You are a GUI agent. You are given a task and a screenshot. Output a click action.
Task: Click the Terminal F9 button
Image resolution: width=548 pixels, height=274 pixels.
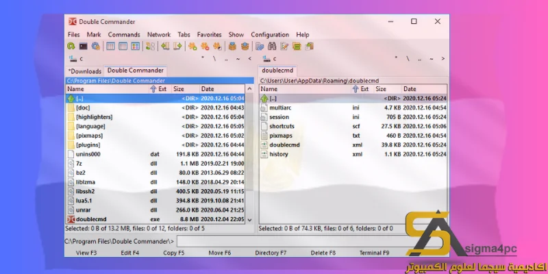(374, 253)
